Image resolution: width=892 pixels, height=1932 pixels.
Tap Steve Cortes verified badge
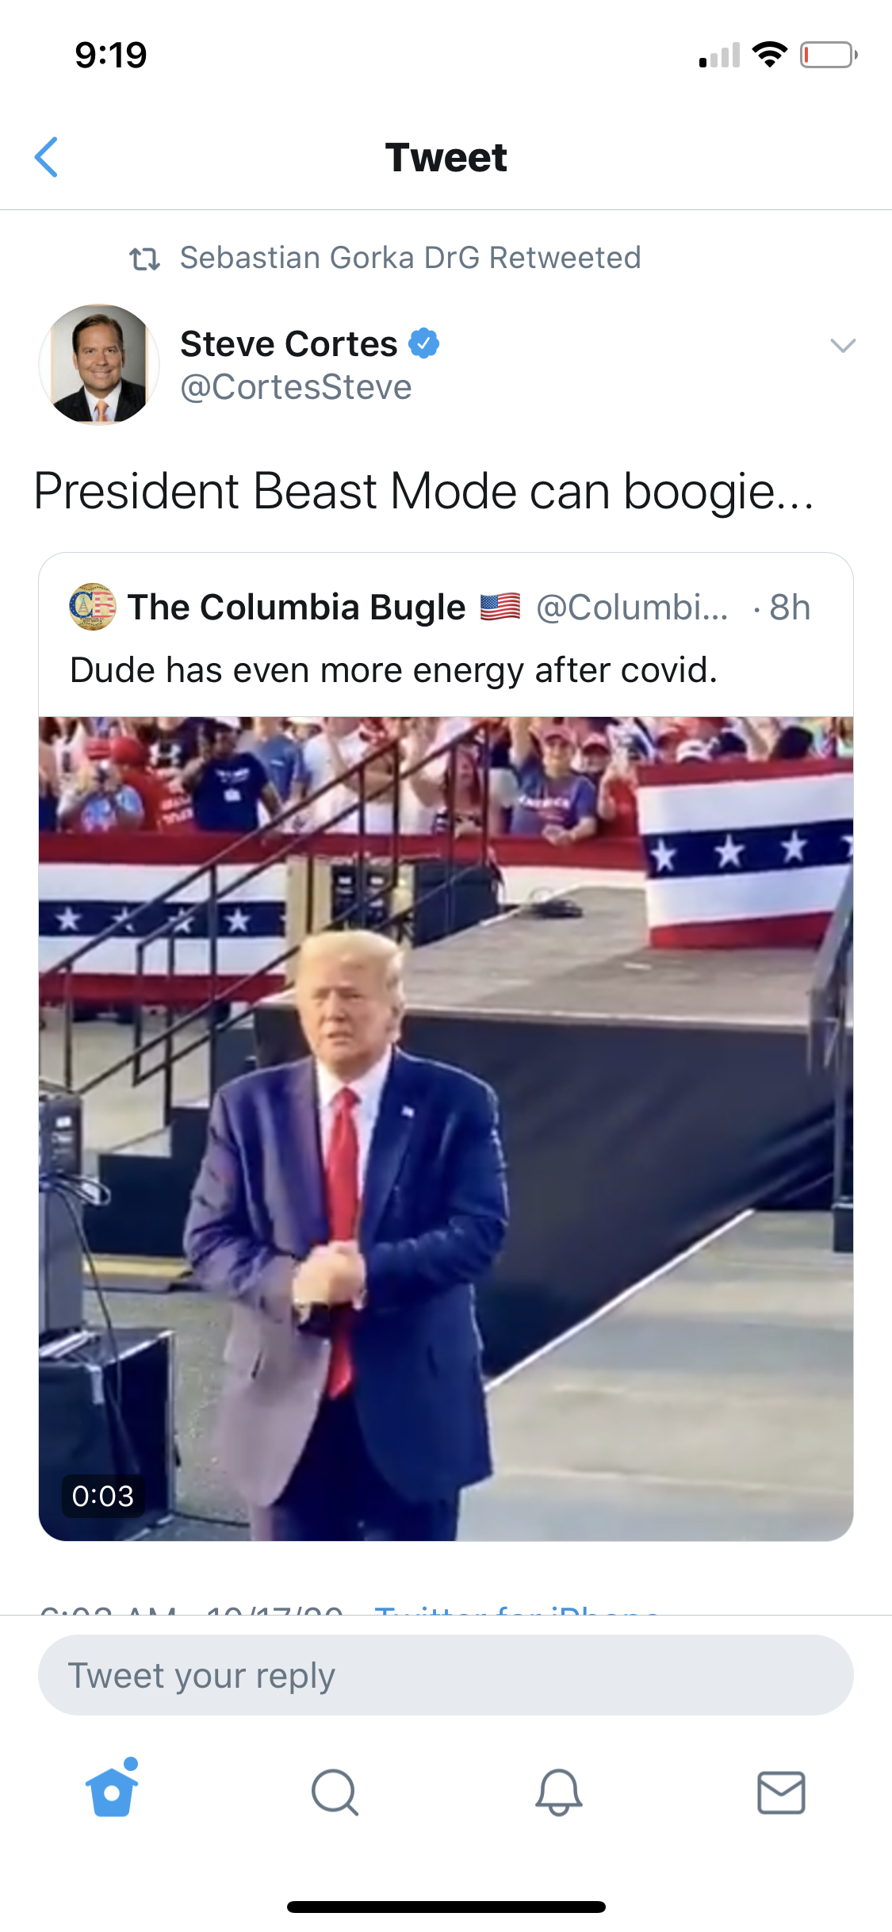424,343
